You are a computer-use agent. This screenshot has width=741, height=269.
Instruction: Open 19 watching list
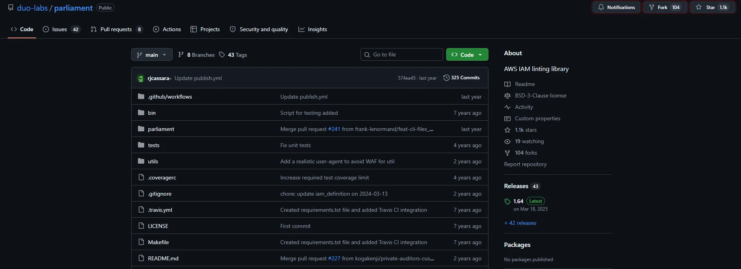coord(529,141)
